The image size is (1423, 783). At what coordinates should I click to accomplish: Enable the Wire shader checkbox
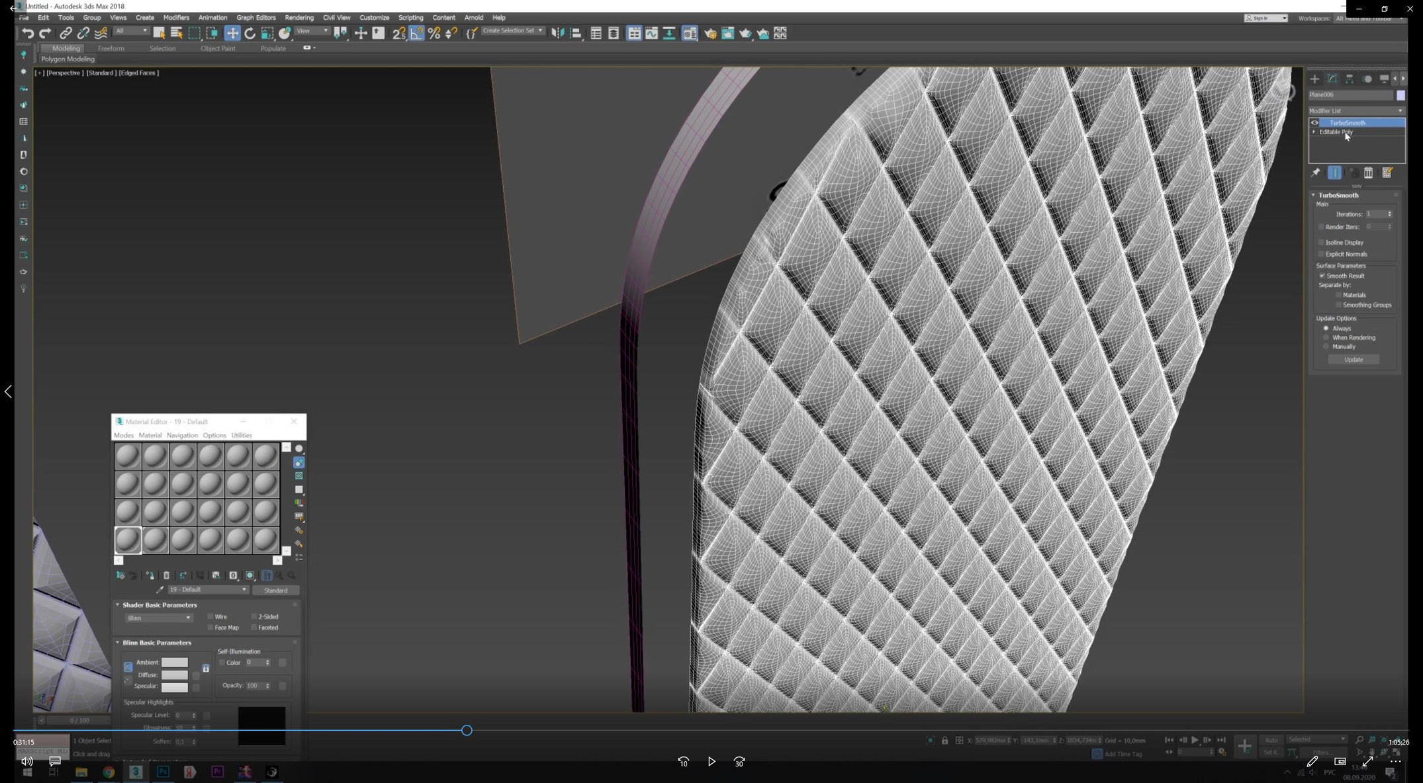(x=210, y=616)
